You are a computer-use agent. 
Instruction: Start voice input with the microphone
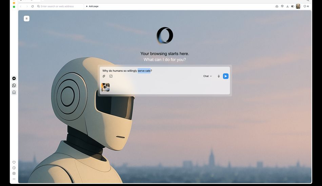point(219,76)
